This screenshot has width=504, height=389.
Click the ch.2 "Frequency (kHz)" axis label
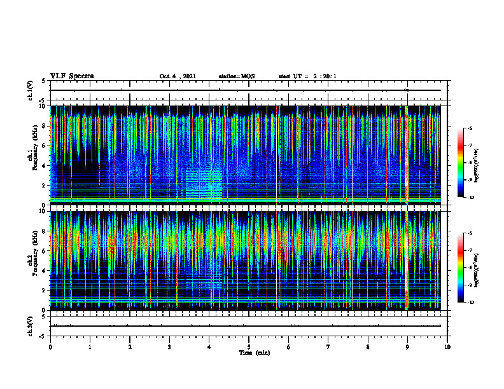(x=35, y=253)
